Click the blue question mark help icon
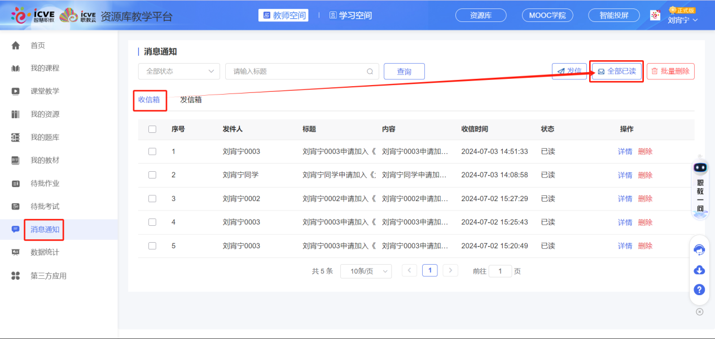Image resolution: width=715 pixels, height=339 pixels. (699, 289)
